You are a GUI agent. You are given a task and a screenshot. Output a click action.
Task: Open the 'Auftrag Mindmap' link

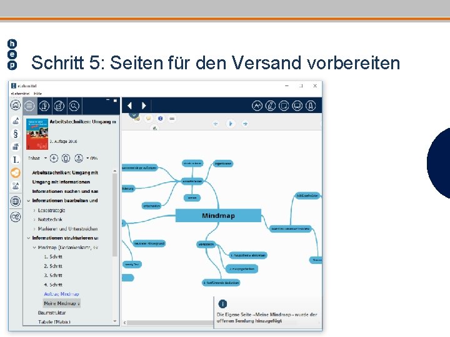click(61, 294)
